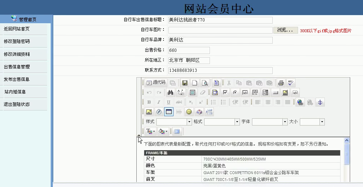This screenshot has height=187, width=363.
Task: Click the 浏览... browse button
Action: tap(286, 30)
